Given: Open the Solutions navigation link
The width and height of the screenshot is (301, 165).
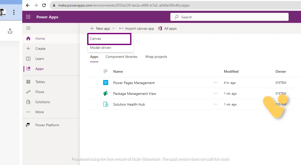Looking at the screenshot, I should [43, 102].
